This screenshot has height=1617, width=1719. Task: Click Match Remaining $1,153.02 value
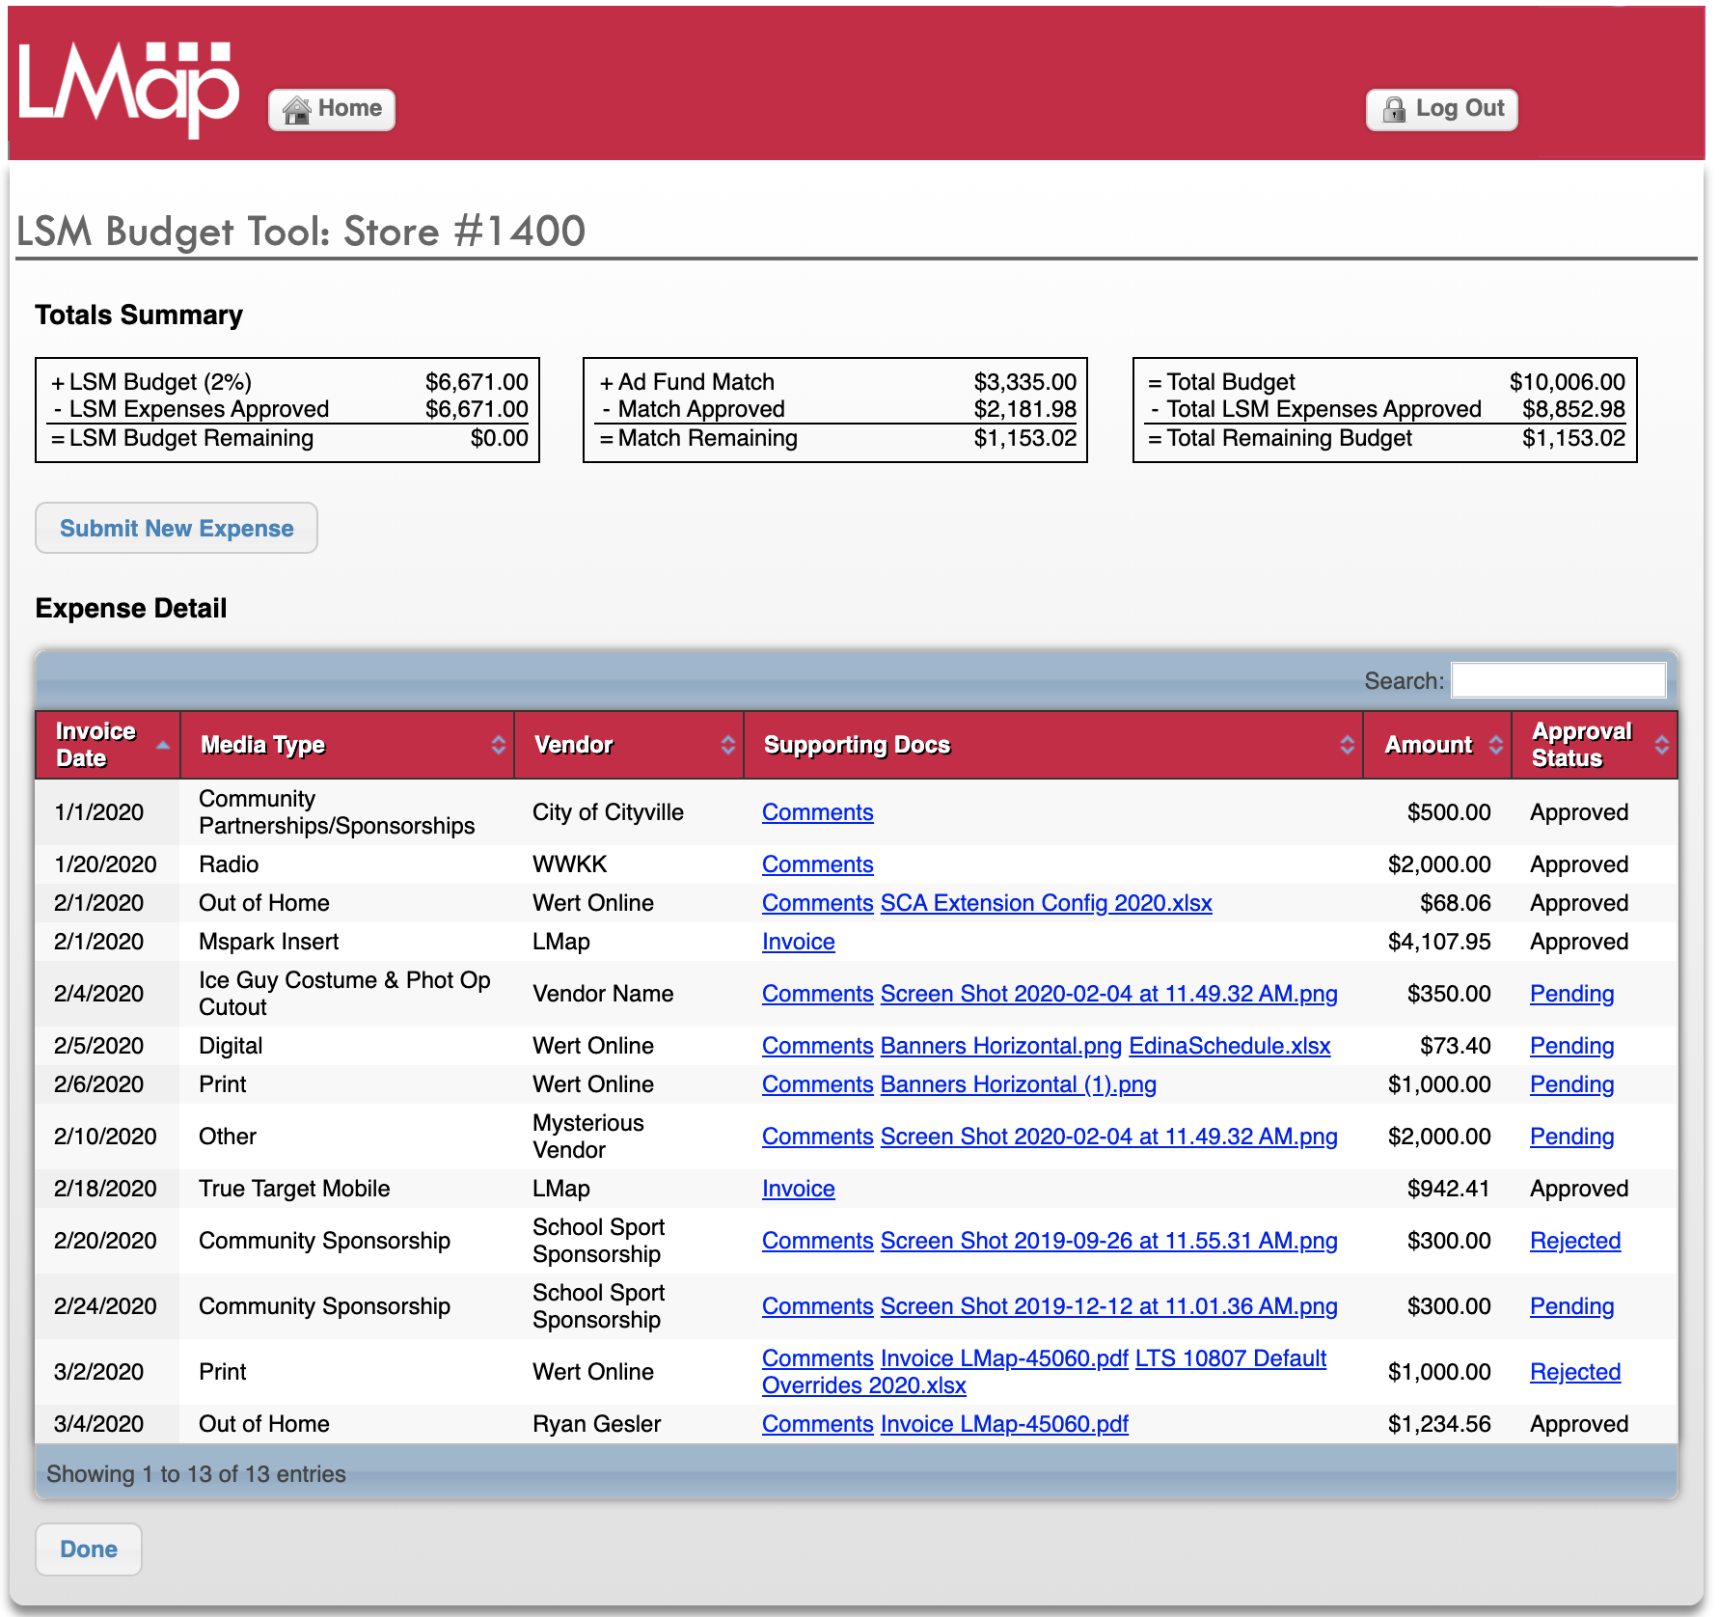pos(1024,438)
